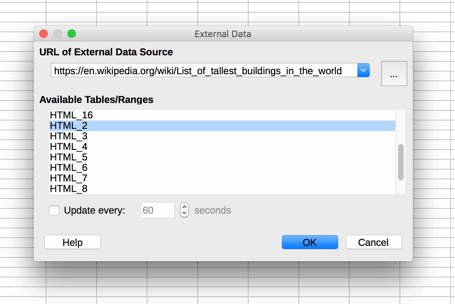Click the browse "..." button
Image resolution: width=455 pixels, height=304 pixels.
click(394, 74)
